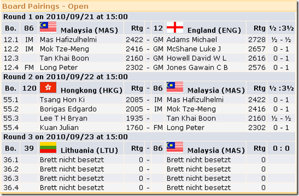Viewport: 299px width, 196px height.
Task: Click the England flag icon
Action: tap(175, 27)
